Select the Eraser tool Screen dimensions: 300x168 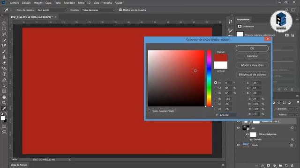[4, 63]
